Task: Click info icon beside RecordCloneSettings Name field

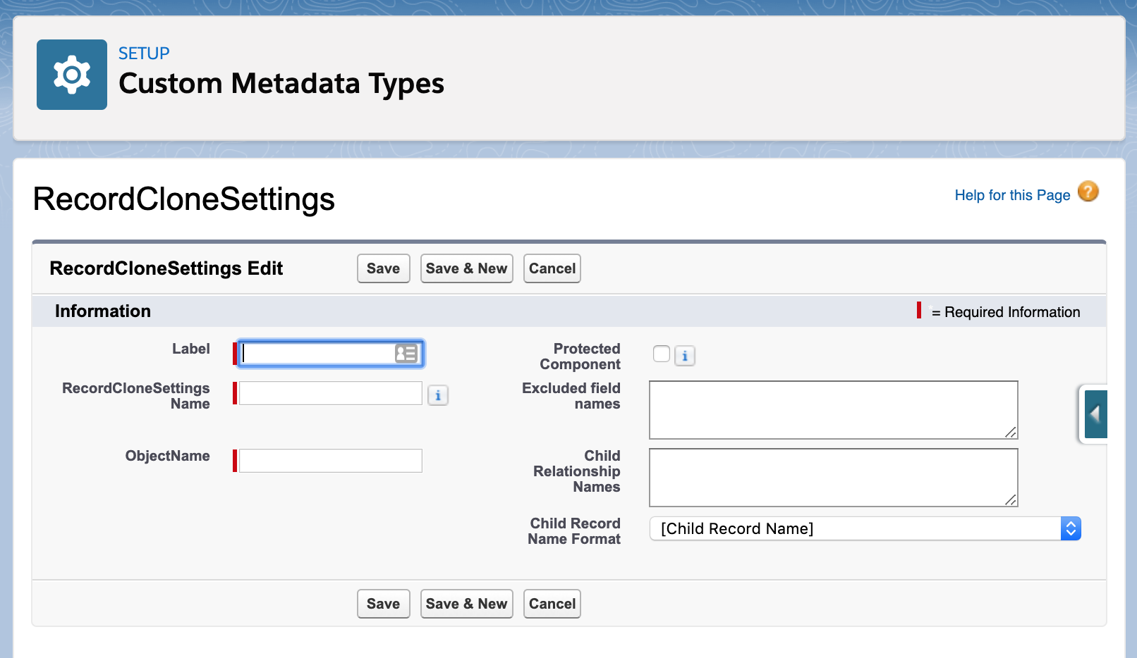Action: (x=438, y=396)
